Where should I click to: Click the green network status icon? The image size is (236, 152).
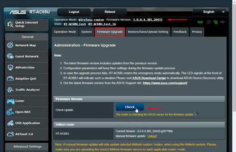click(x=216, y=22)
